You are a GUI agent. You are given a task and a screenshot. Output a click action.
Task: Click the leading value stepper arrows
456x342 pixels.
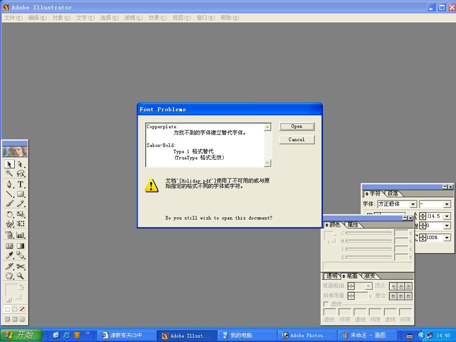423,216
